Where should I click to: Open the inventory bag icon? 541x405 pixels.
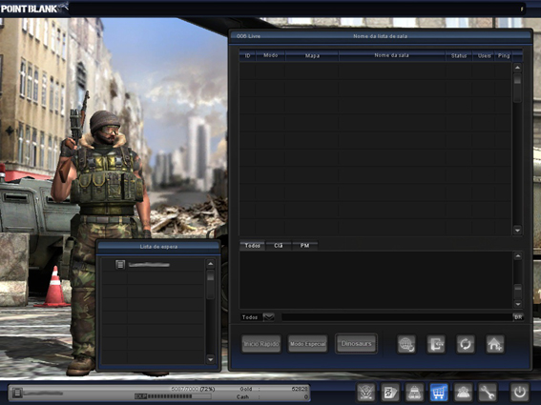point(414,393)
